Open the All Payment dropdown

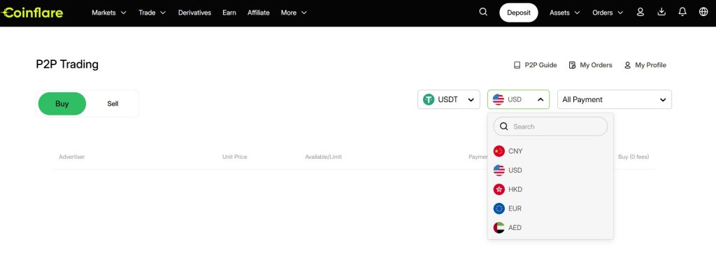615,99
